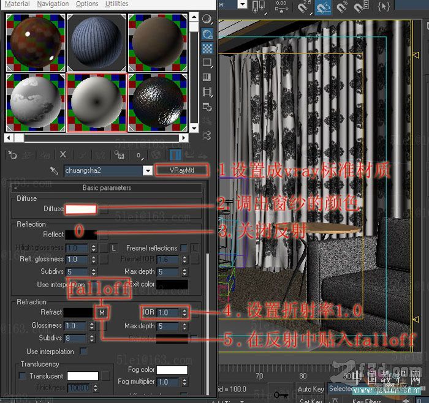Collapse the Basic parameters rollout
The image size is (429, 403).
107,188
